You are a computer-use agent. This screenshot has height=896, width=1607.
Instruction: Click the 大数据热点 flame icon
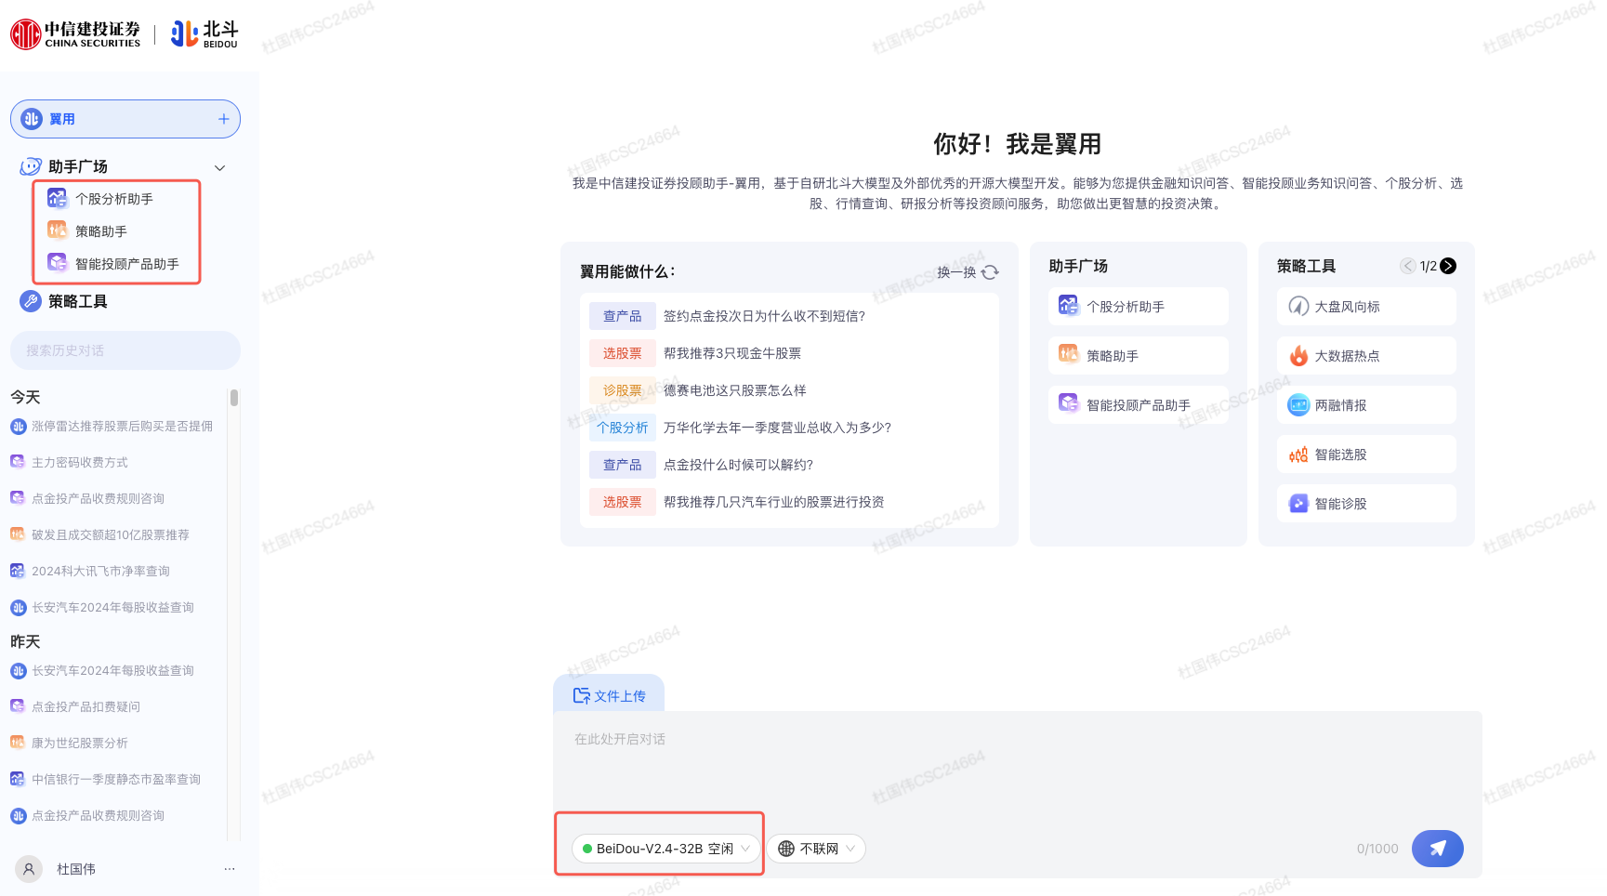point(1298,355)
